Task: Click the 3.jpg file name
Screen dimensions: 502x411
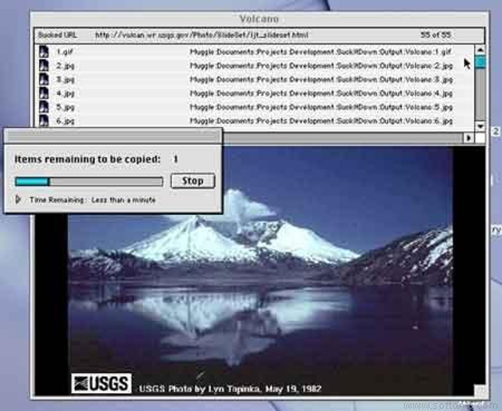Action: pyautogui.click(x=65, y=80)
